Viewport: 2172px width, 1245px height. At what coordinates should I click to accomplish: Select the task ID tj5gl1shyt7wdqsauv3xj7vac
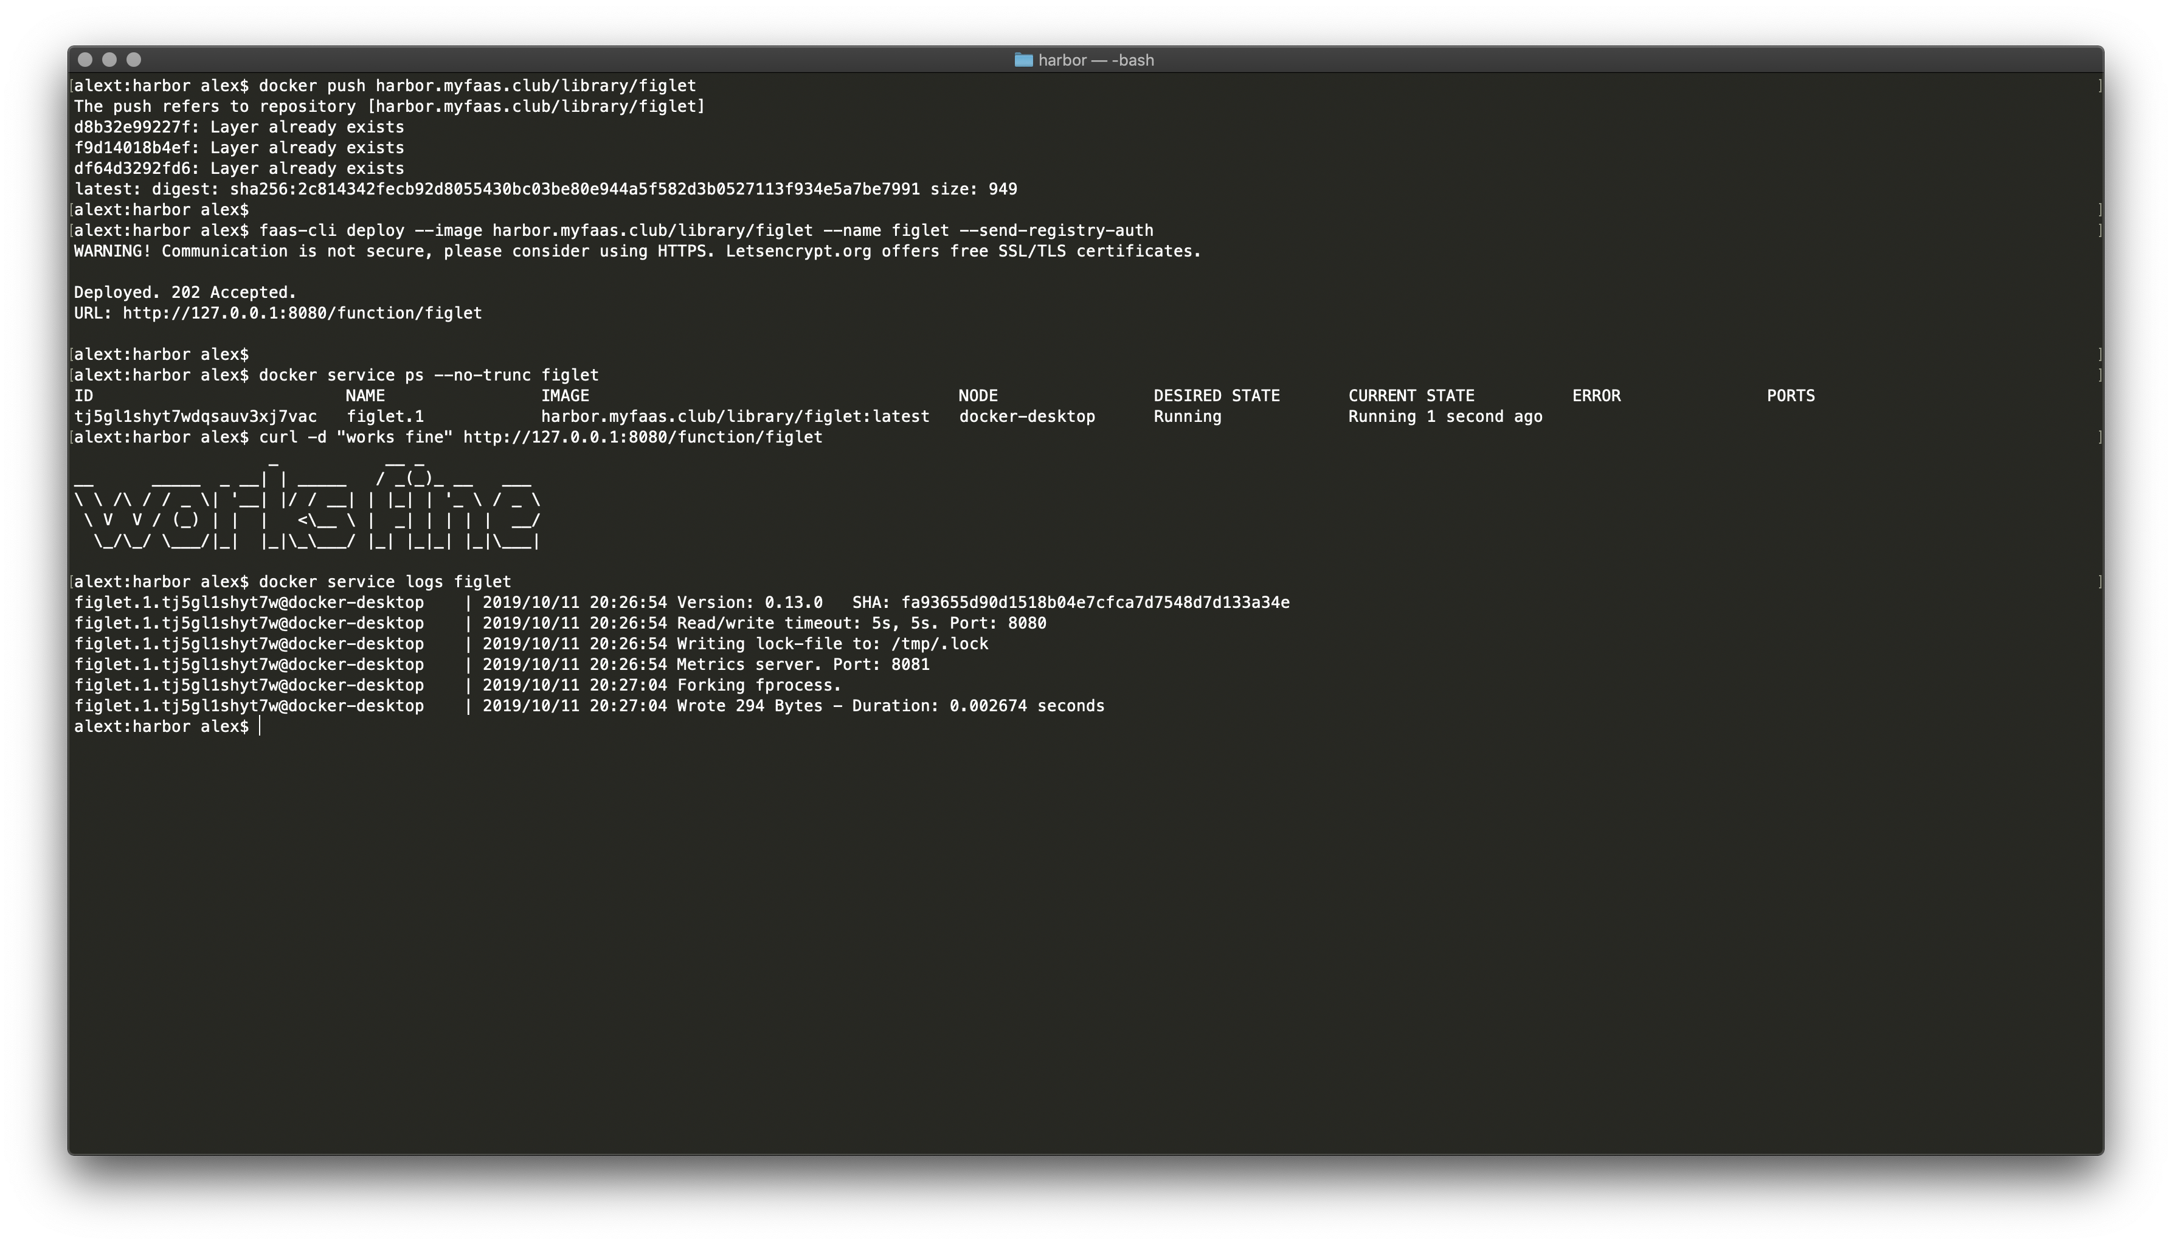(x=195, y=416)
